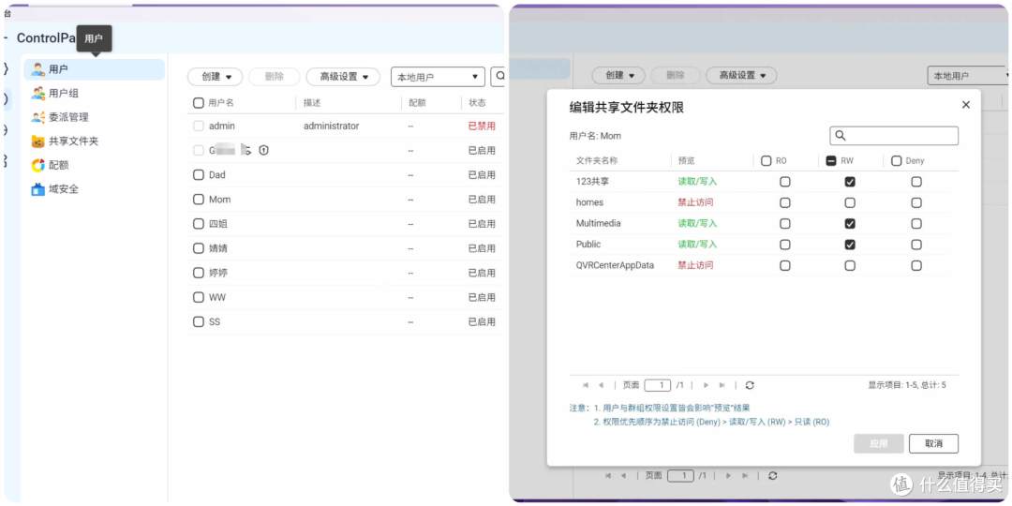The image size is (1012, 506).
Task: Go to previous page in dialog pager
Action: click(x=601, y=385)
